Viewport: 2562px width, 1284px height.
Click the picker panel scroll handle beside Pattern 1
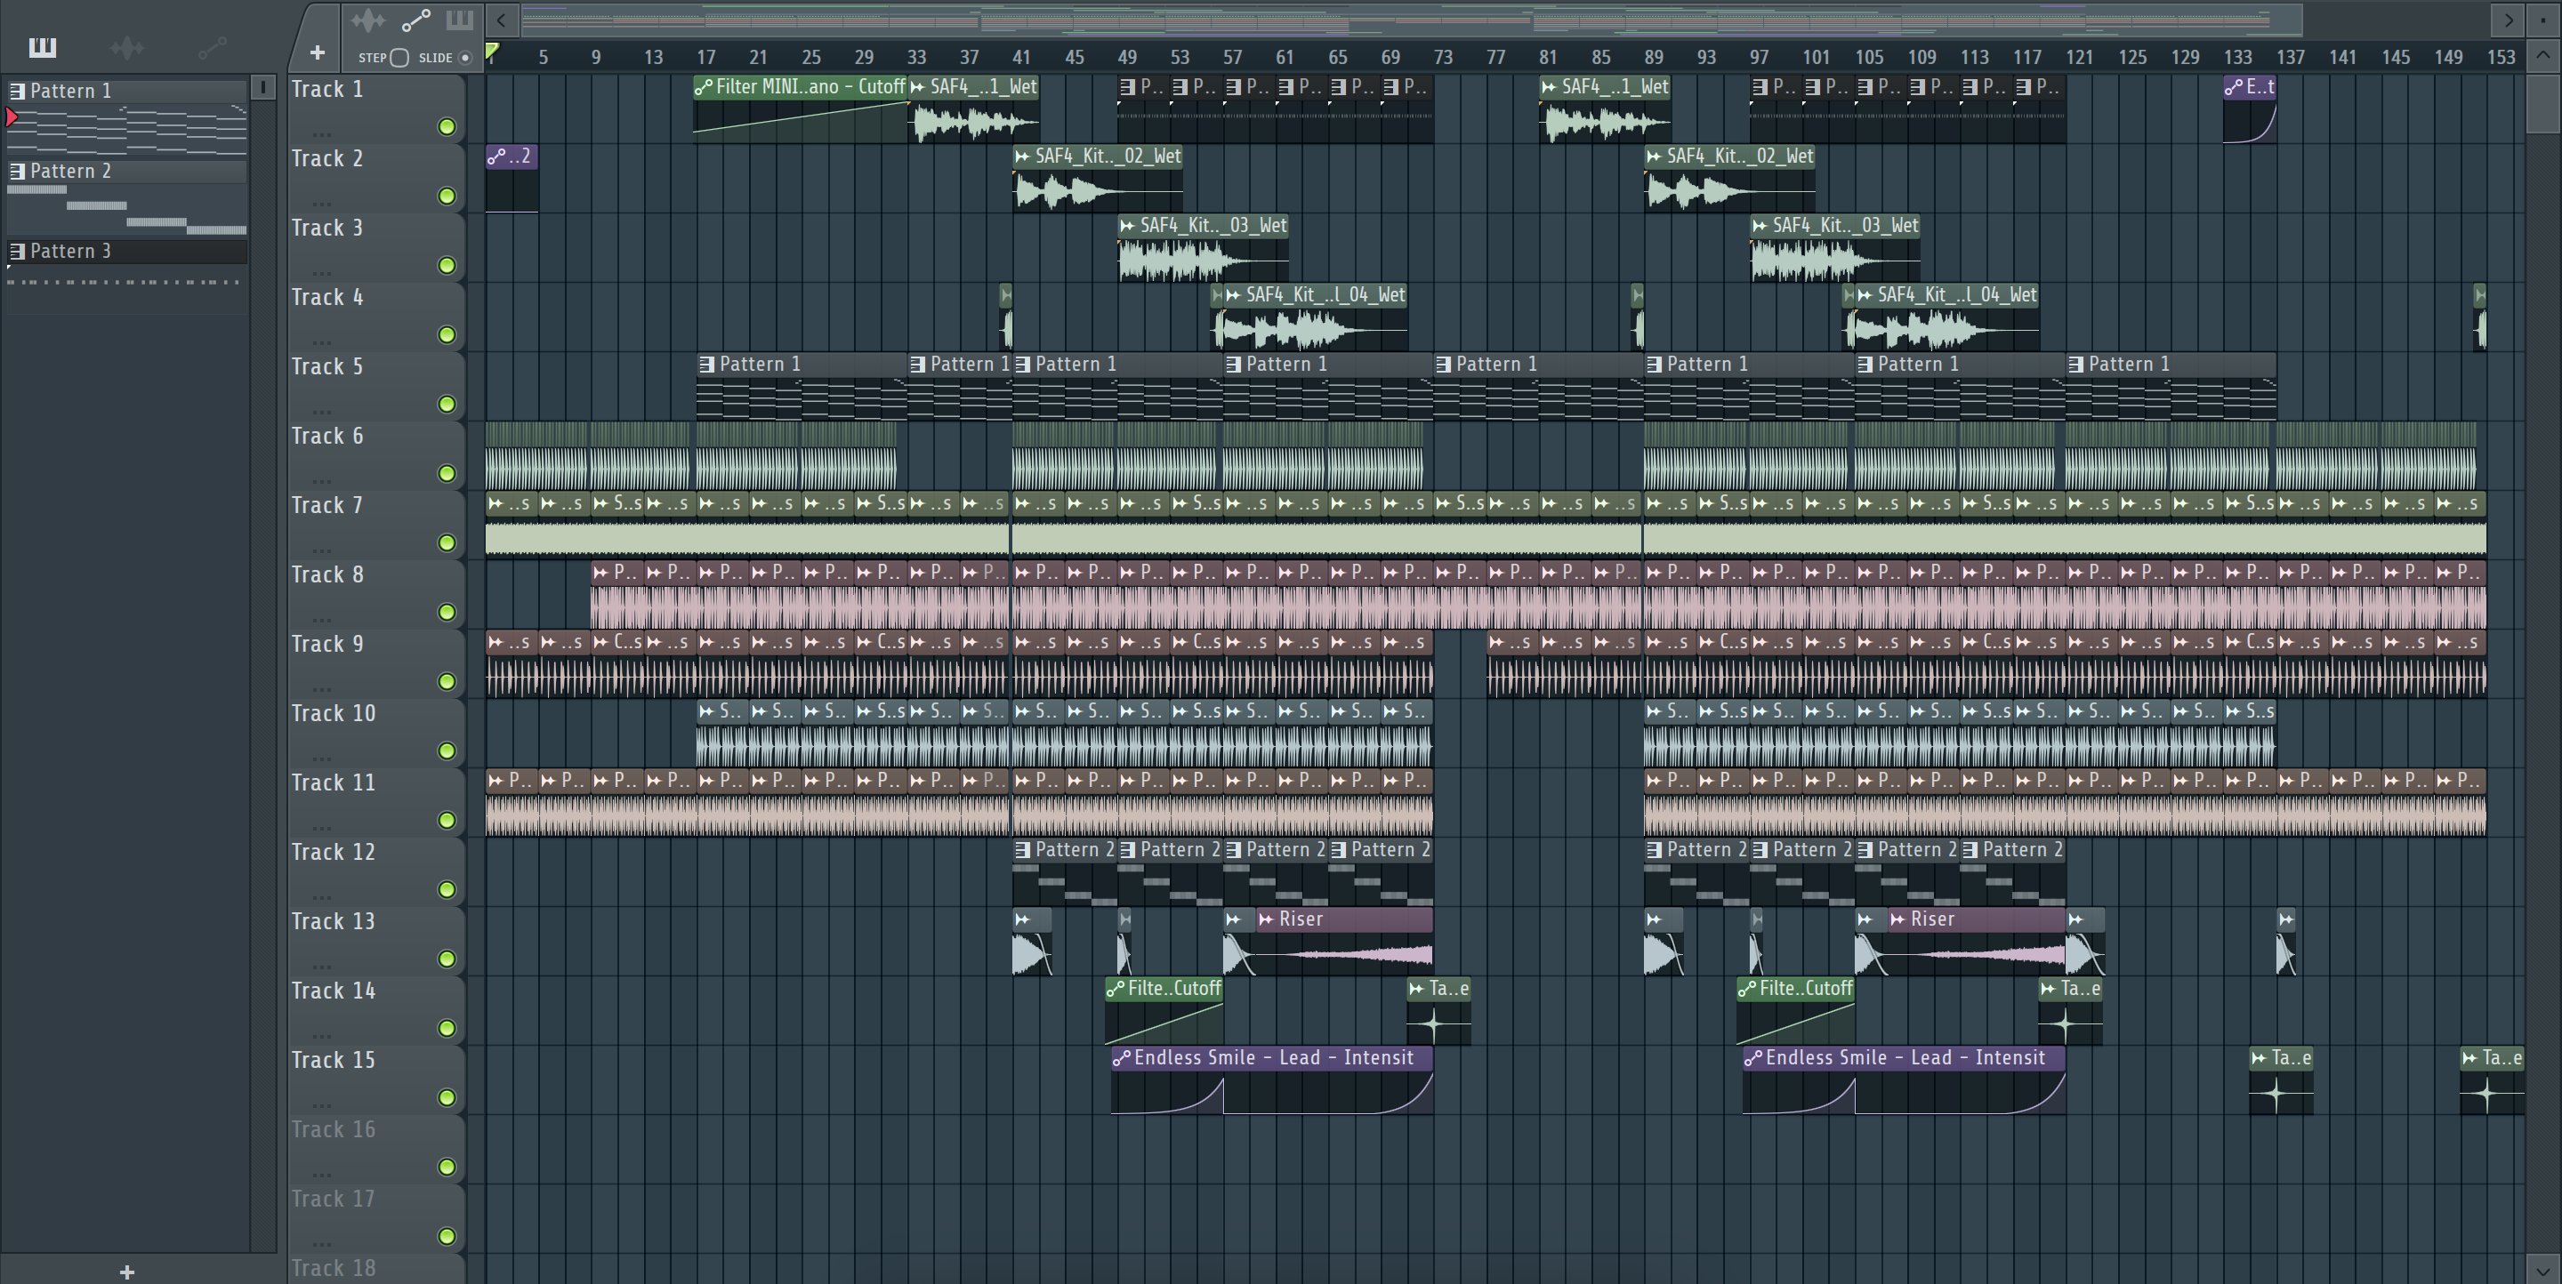[x=262, y=87]
